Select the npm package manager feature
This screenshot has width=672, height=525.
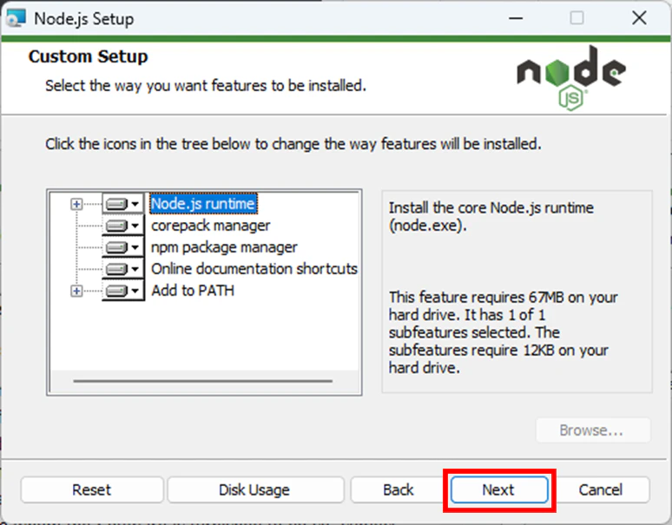(x=224, y=247)
